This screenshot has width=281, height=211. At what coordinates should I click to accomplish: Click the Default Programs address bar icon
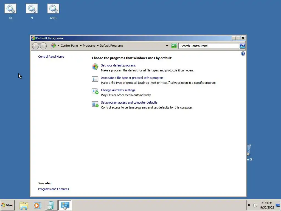pos(54,46)
